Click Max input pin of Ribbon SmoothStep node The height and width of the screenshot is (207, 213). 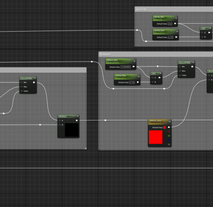[180, 71]
